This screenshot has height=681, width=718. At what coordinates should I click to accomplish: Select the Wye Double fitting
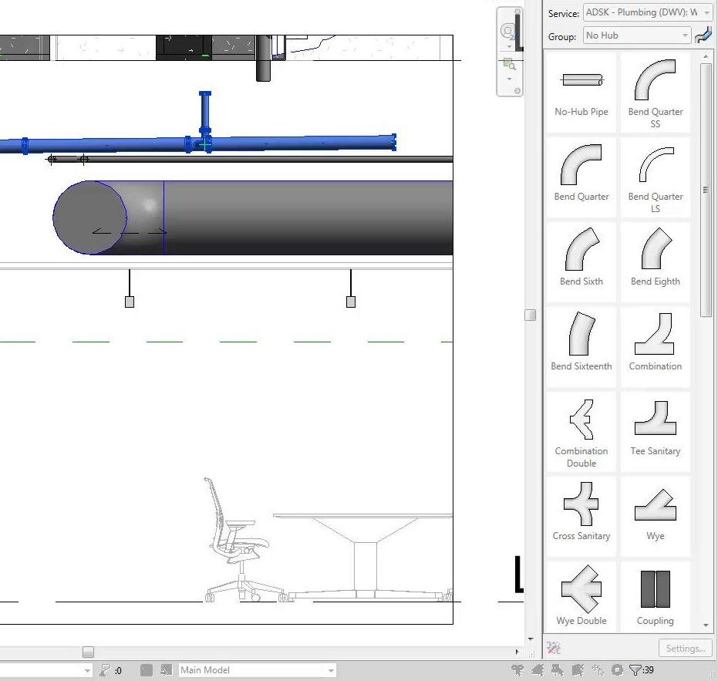(x=581, y=600)
